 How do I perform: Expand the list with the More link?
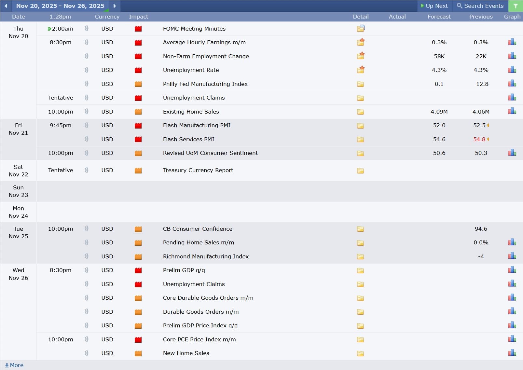click(x=14, y=365)
